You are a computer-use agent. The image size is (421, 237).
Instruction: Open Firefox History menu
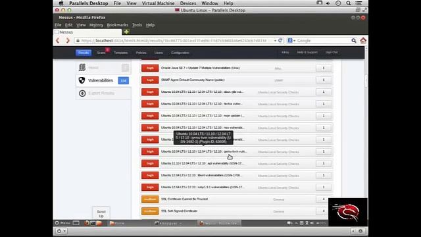click(96, 25)
